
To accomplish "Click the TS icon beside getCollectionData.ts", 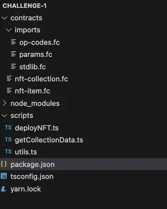I will coord(8,140).
